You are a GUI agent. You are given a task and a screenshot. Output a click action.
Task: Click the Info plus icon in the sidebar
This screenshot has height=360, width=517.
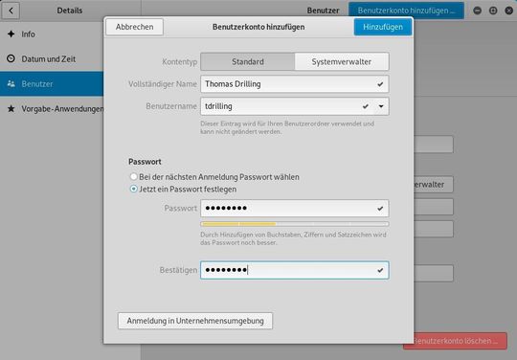click(11, 34)
